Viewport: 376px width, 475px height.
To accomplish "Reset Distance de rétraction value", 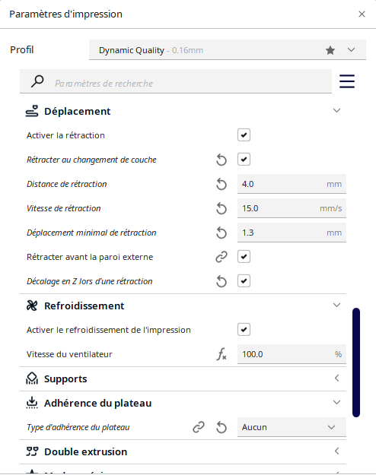I will [221, 184].
